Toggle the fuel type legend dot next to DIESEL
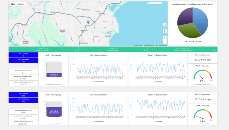The height and width of the screenshot is (130, 229). [197, 42]
